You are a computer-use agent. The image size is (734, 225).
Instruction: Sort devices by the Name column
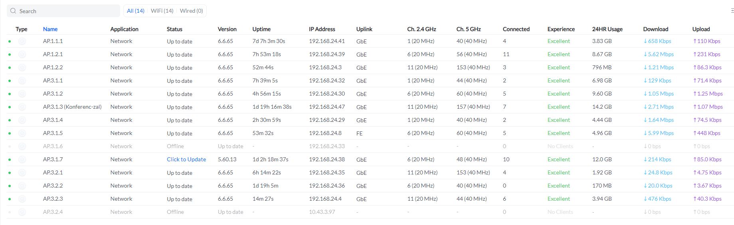point(50,29)
